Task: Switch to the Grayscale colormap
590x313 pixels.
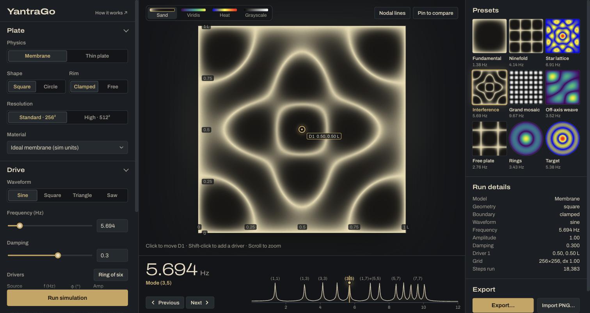Action: click(x=256, y=13)
